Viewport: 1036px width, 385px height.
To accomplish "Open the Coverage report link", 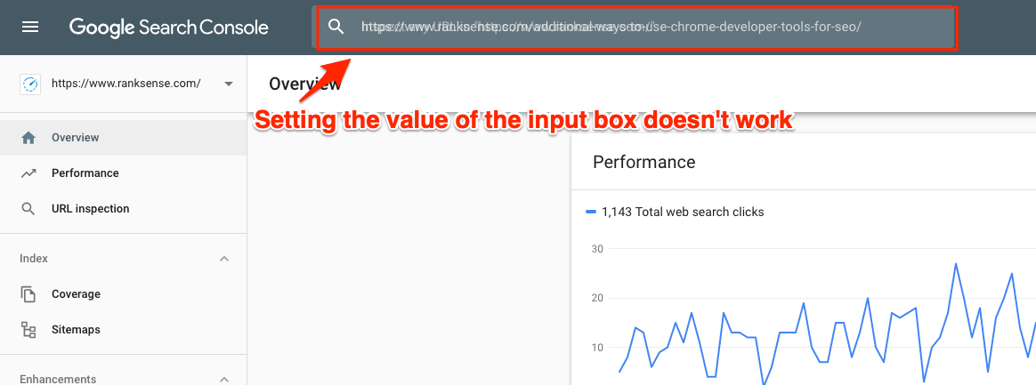I will coord(77,294).
